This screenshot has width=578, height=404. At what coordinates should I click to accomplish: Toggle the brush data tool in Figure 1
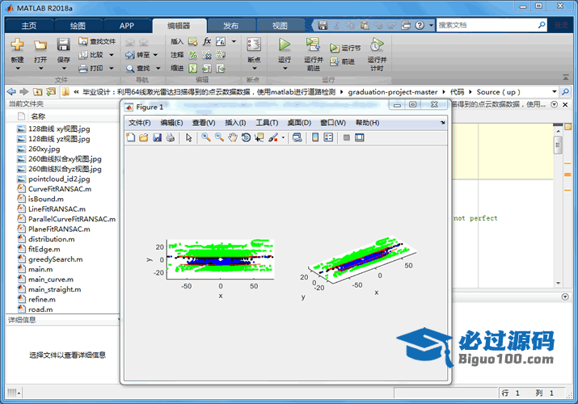click(x=273, y=137)
